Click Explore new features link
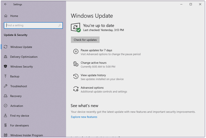The image size is (206, 138). pos(84,117)
